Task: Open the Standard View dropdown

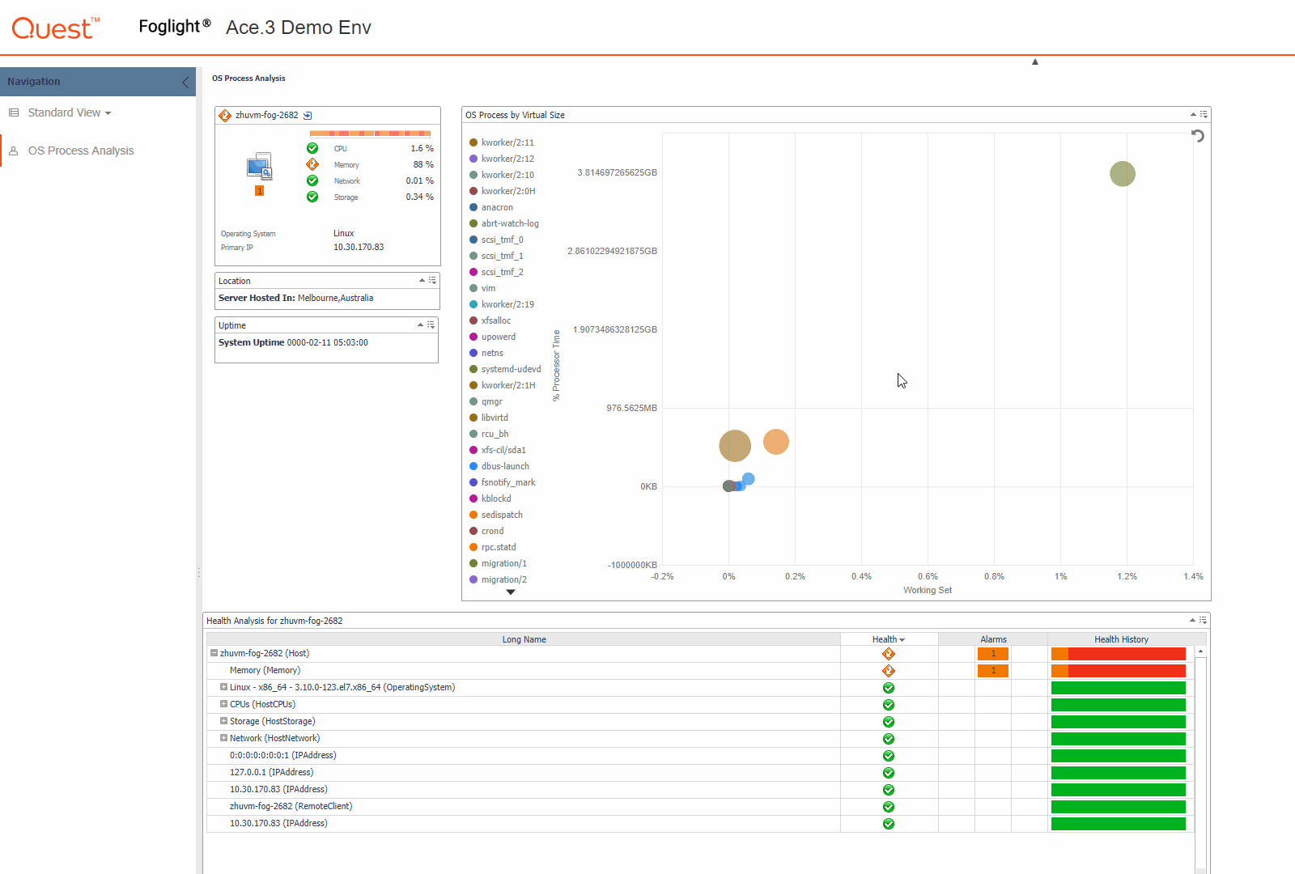Action: pos(70,112)
